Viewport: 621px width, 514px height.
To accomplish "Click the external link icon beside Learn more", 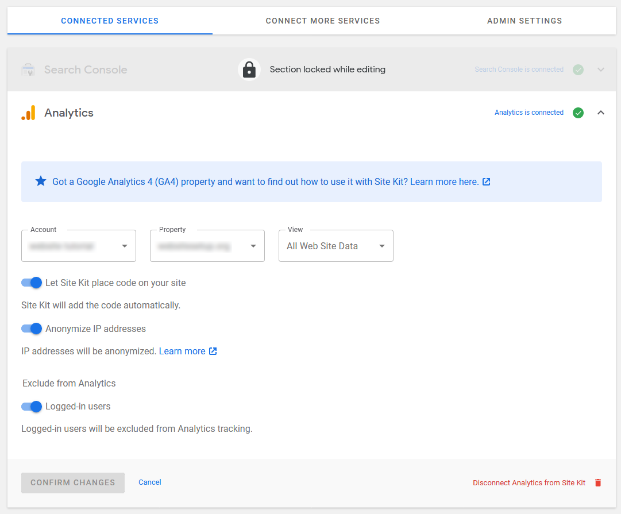I will (213, 351).
